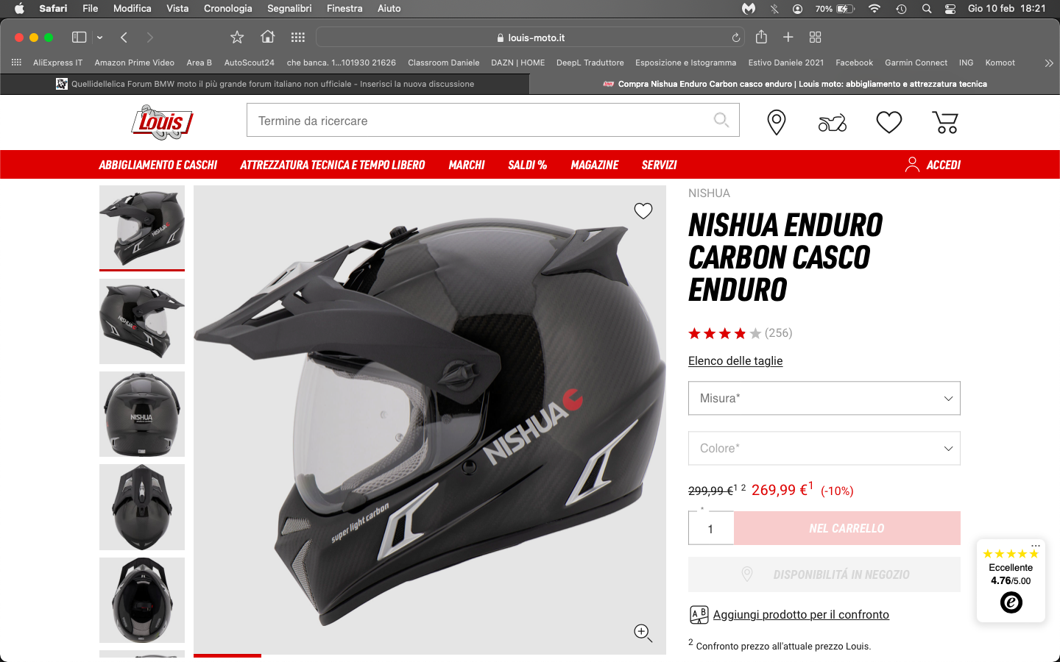Open Magazine menu
1060x662 pixels.
(595, 165)
